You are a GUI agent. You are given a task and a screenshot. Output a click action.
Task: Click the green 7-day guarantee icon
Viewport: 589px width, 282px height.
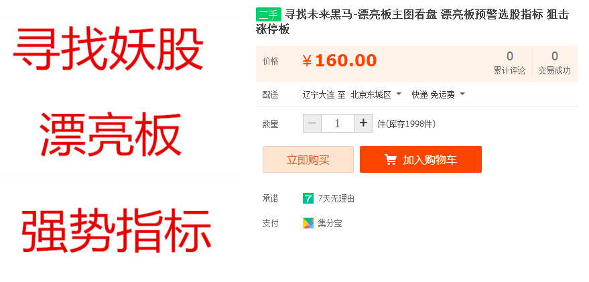tap(308, 198)
